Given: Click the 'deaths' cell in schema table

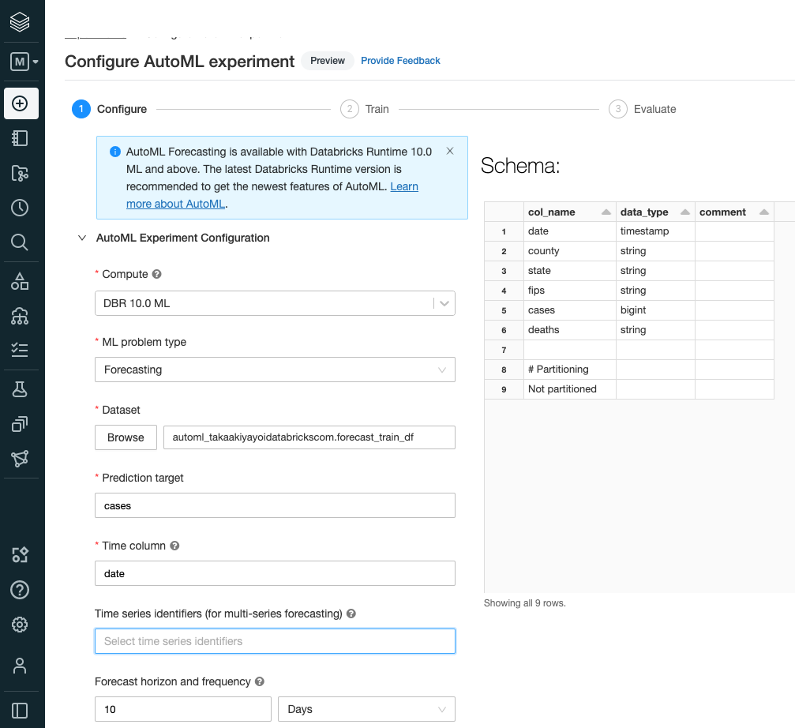Looking at the screenshot, I should (x=569, y=330).
